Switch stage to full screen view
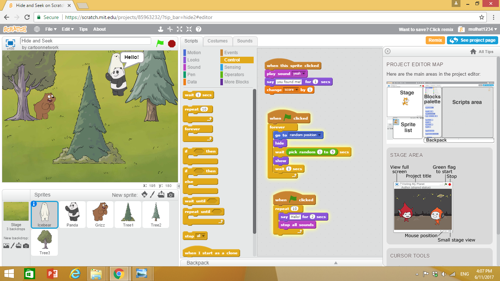The width and height of the screenshot is (500, 281). point(11,42)
